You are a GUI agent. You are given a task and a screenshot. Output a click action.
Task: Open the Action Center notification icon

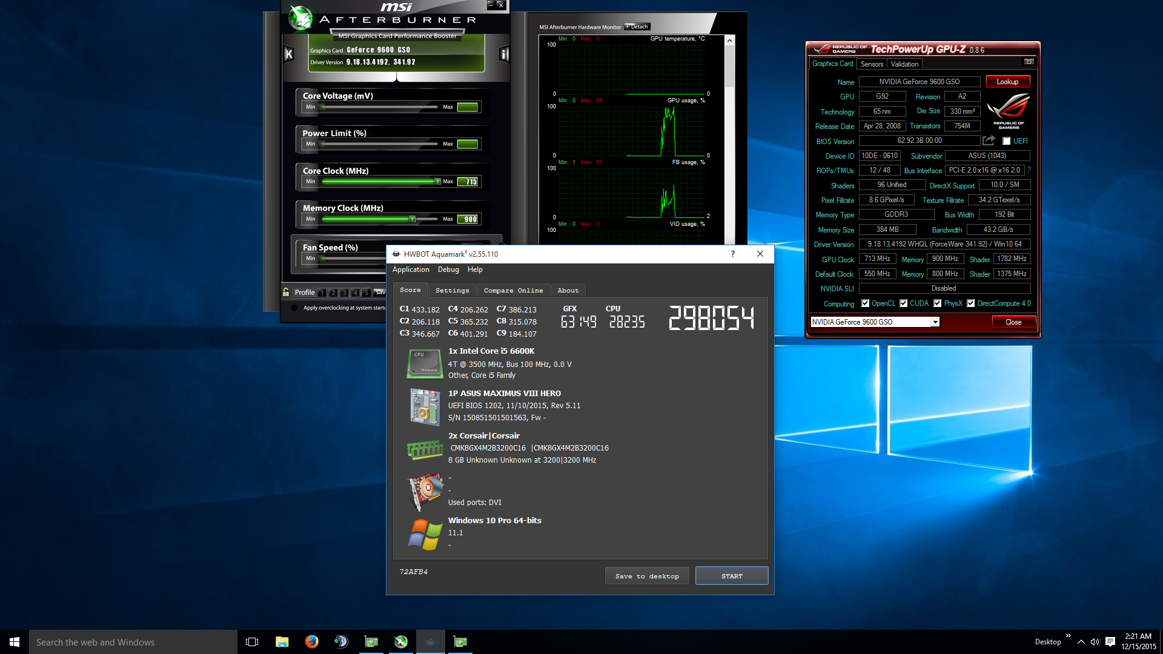click(1110, 642)
